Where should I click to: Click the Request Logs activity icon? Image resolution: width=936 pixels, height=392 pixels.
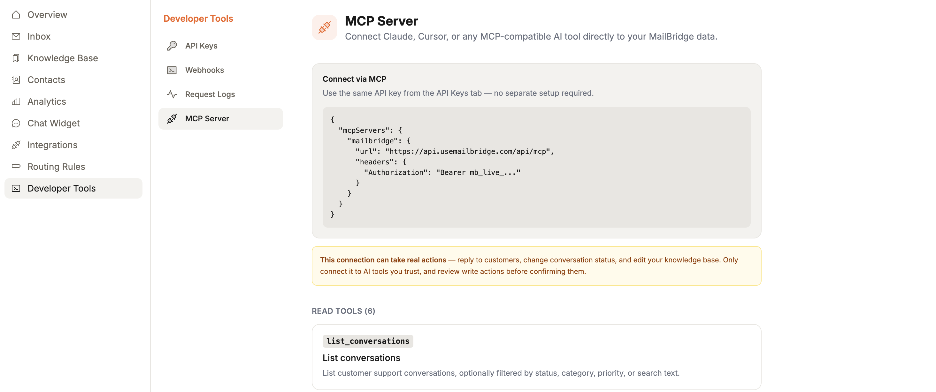pos(172,94)
